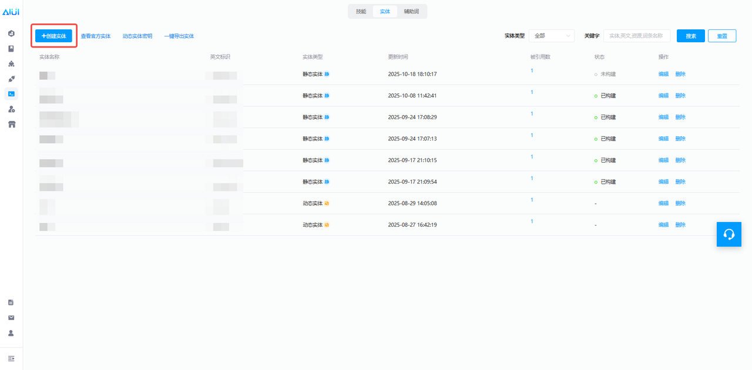Click the 被引用数 column header

click(540, 57)
